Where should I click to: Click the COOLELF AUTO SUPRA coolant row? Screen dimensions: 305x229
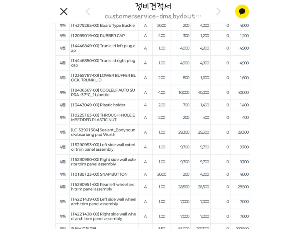tap(153, 92)
